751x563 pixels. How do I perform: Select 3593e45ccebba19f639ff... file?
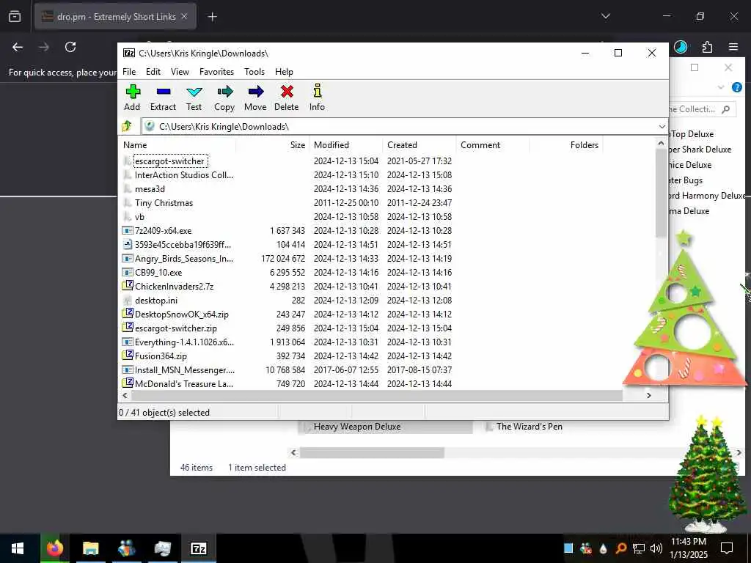(x=183, y=245)
